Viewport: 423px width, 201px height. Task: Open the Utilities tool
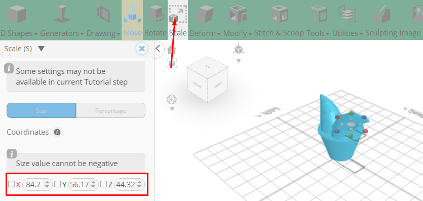point(348,14)
